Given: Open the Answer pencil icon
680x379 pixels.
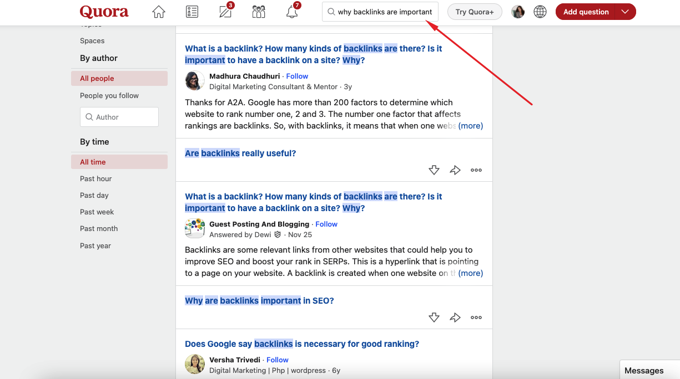Looking at the screenshot, I should [225, 12].
